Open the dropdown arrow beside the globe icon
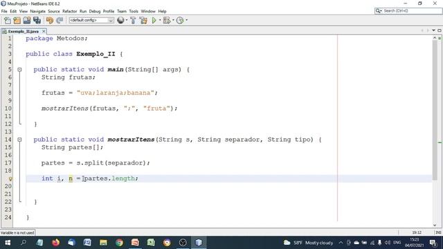Screen dimensions: 443x249 pyautogui.click(x=126, y=20)
